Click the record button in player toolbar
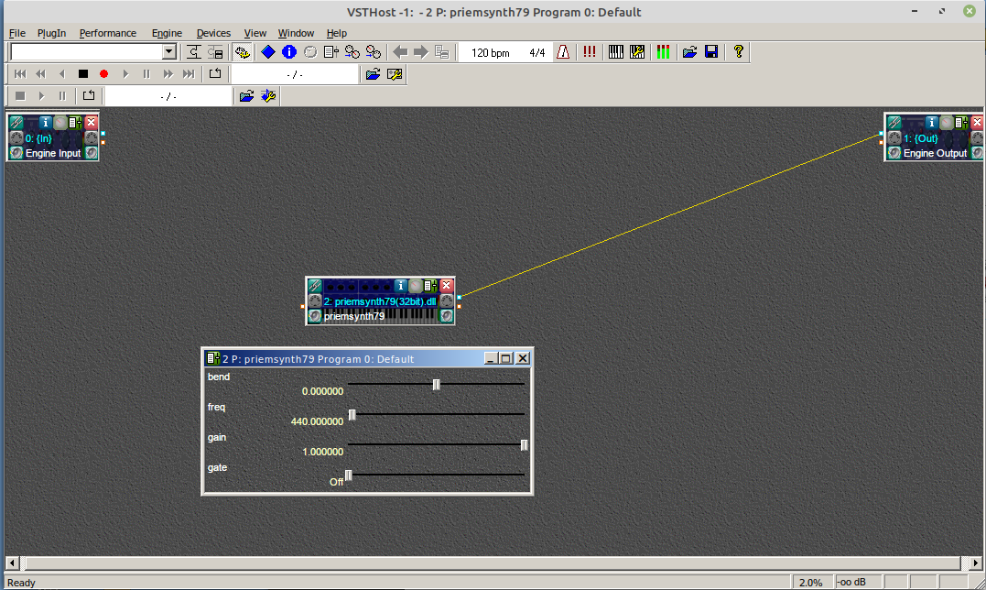Screen dimensions: 986x590 pyautogui.click(x=103, y=74)
